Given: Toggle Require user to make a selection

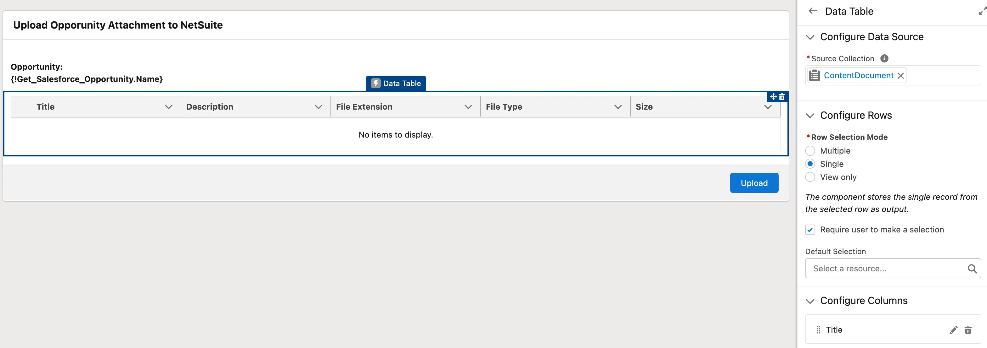Looking at the screenshot, I should coord(810,230).
